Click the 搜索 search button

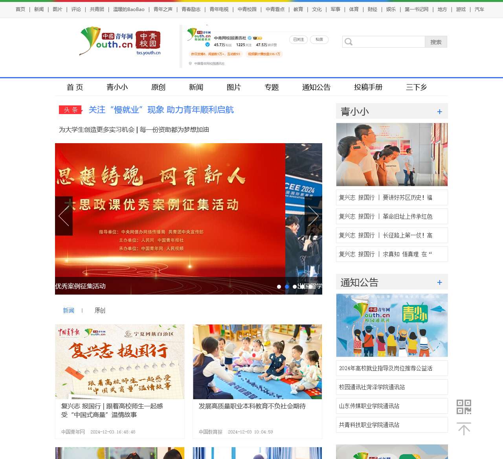[x=436, y=42]
